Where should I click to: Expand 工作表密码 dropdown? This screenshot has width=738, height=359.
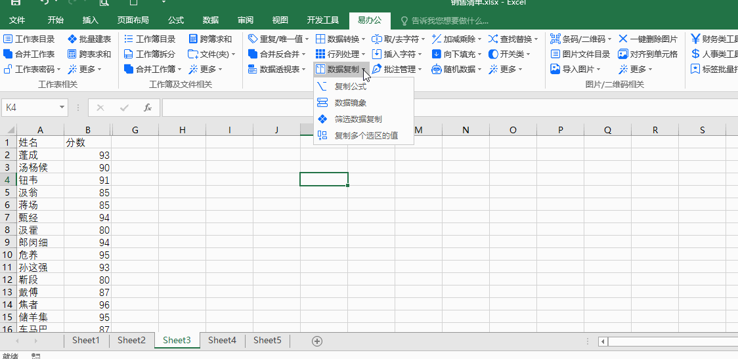point(59,70)
